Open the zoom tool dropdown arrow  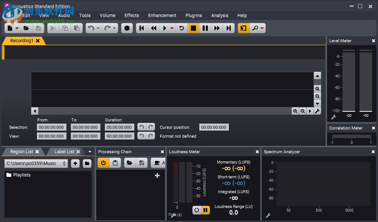pyautogui.click(x=262, y=28)
